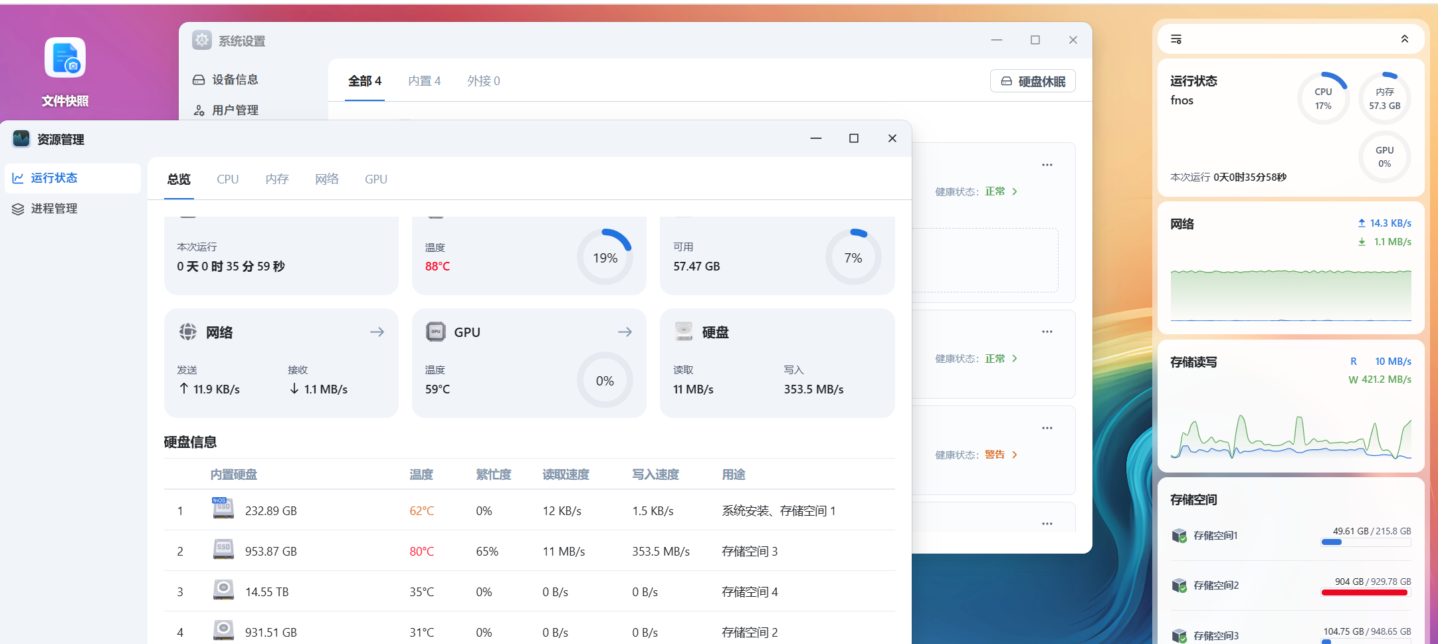Click the CPU 17% gauge in widget
Image resolution: width=1438 pixels, height=644 pixels.
[1322, 98]
